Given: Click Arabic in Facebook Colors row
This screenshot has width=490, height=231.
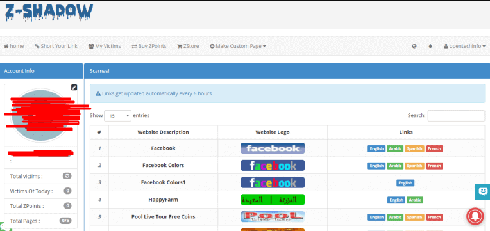Looking at the screenshot, I should tap(395, 166).
